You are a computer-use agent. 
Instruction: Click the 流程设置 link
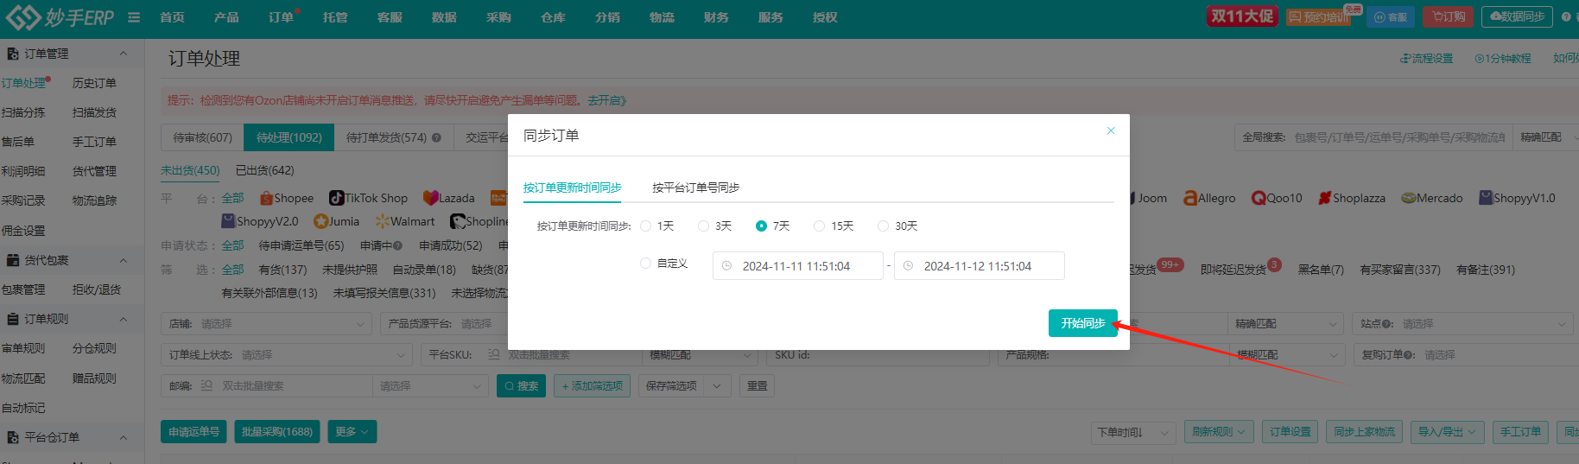(x=1427, y=59)
